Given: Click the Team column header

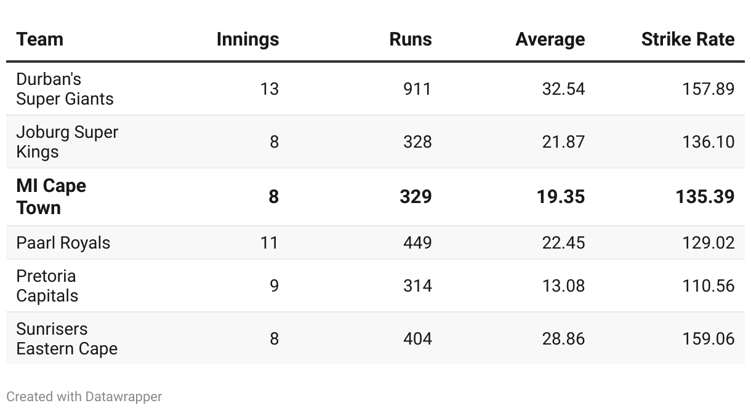Looking at the screenshot, I should coord(40,39).
